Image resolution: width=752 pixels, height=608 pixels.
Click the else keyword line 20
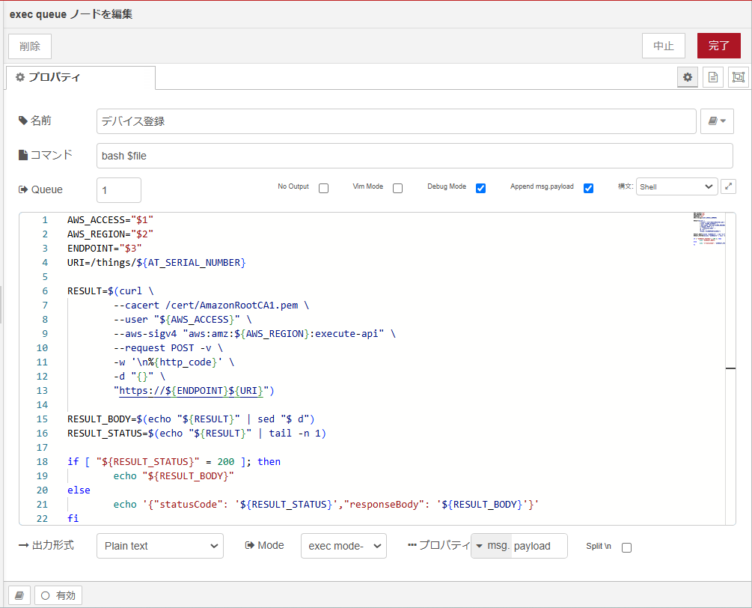79,490
